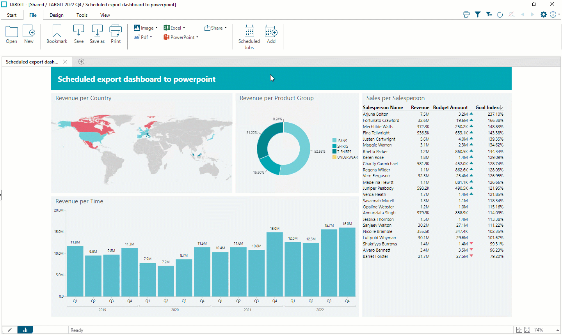Open the filter list (funnel with lines) icon

(x=489, y=14)
